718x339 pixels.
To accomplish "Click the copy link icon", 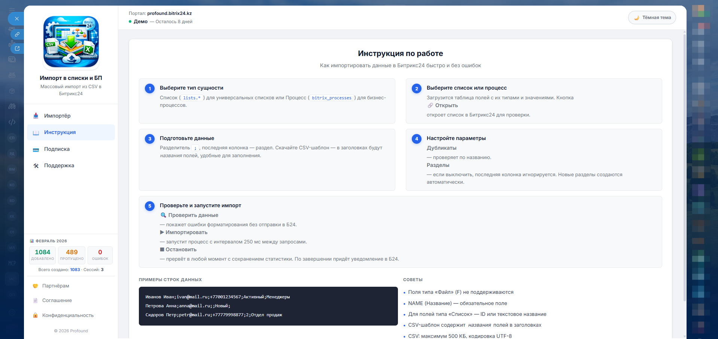I will click(x=17, y=34).
